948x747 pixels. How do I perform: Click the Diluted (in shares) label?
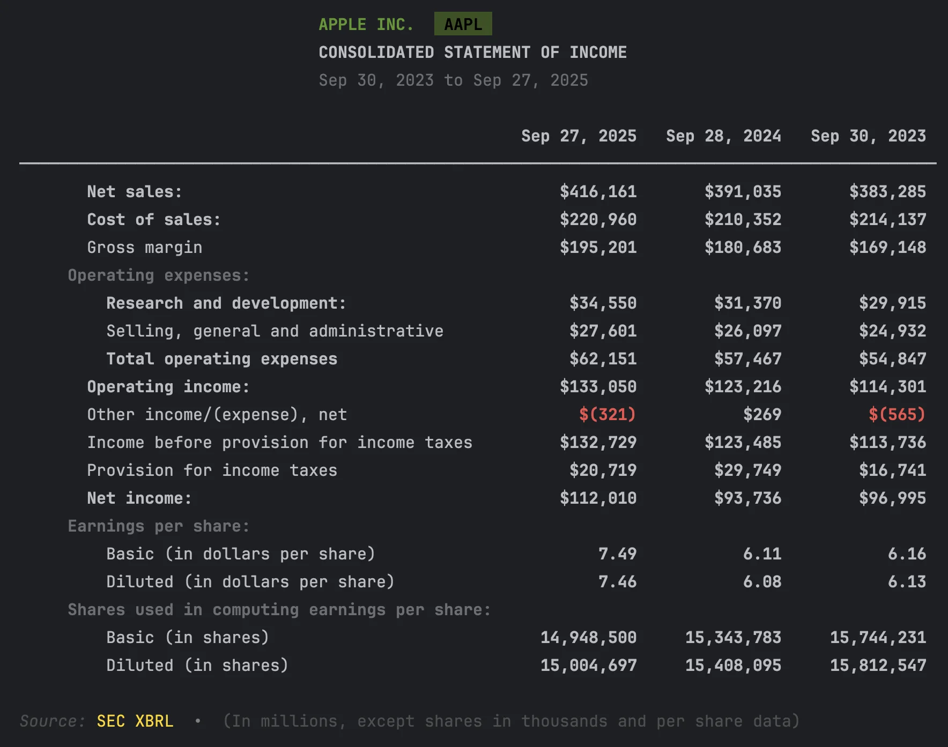tap(197, 666)
